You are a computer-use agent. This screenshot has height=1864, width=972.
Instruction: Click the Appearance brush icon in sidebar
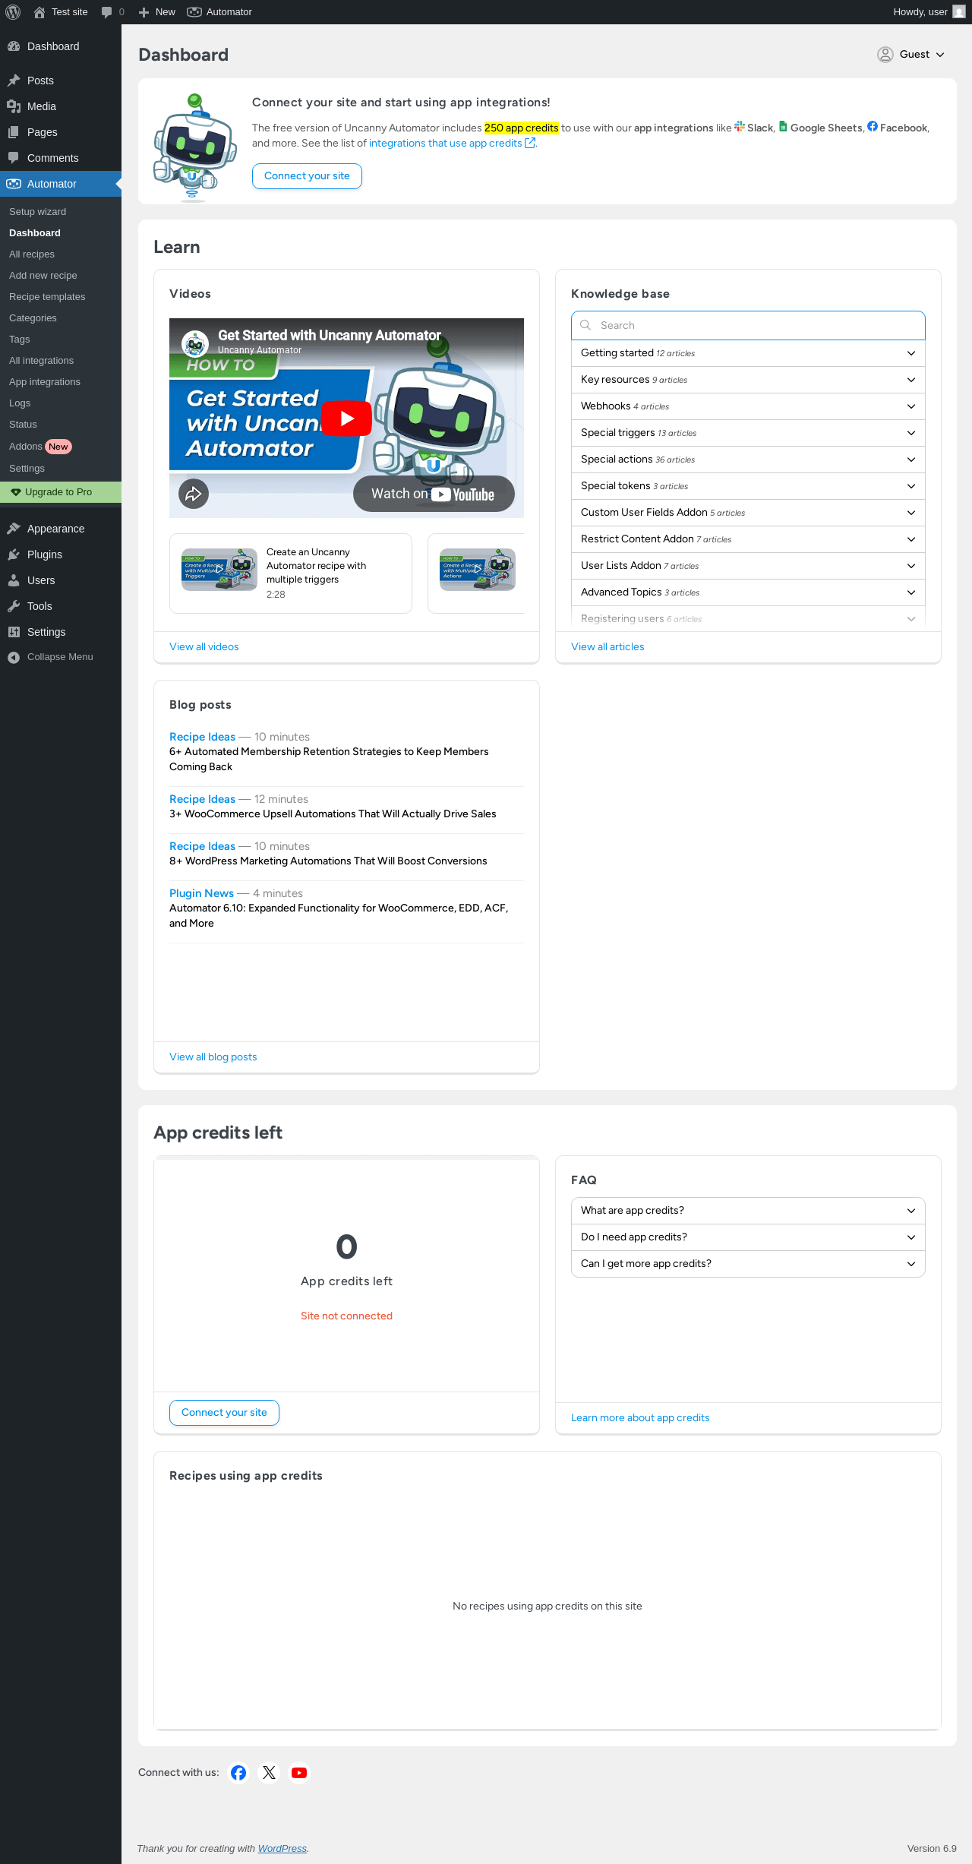[14, 529]
